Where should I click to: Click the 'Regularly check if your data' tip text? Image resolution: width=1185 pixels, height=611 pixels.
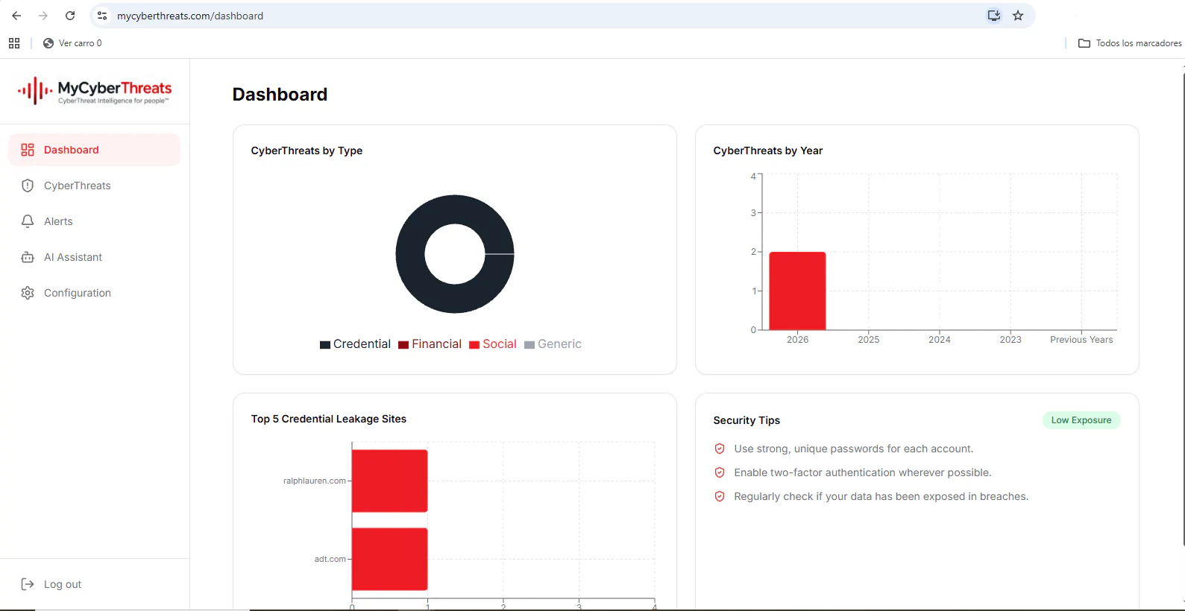click(881, 496)
